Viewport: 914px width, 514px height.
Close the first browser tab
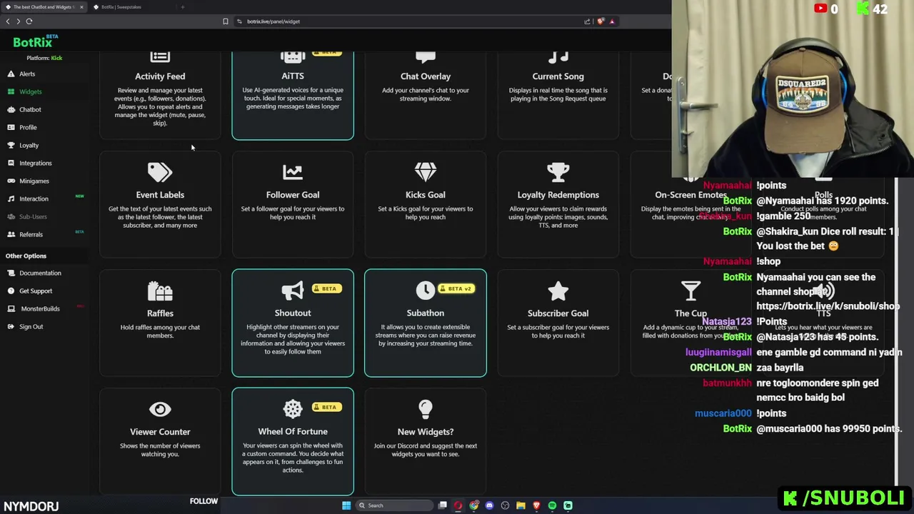coord(81,7)
